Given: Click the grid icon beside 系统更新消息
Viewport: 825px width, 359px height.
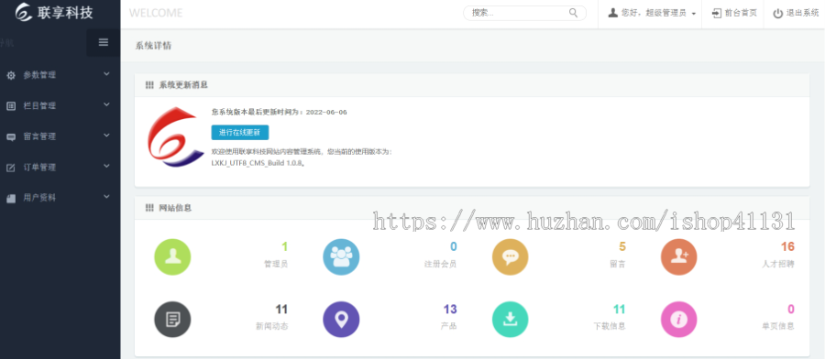Looking at the screenshot, I should point(149,84).
